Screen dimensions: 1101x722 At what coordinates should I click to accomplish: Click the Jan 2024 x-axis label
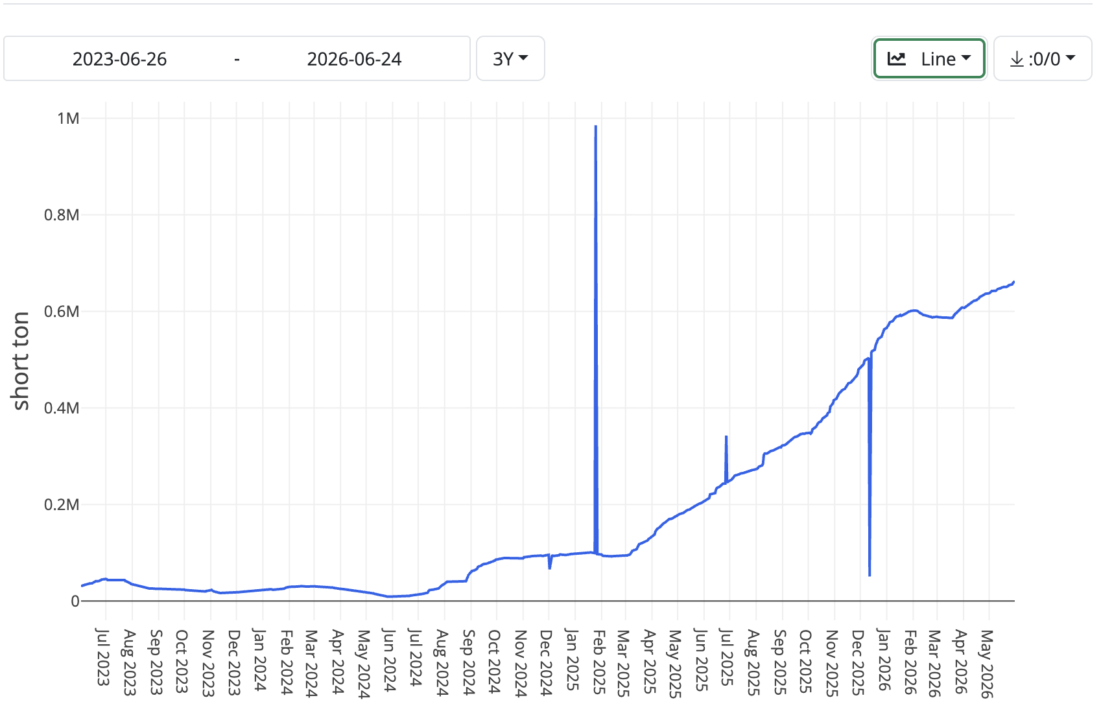point(259,660)
